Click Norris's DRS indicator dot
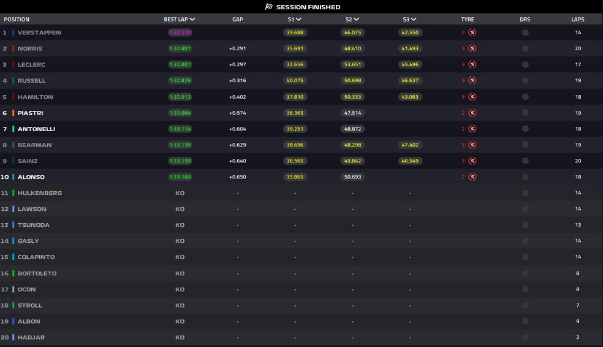 pos(525,48)
